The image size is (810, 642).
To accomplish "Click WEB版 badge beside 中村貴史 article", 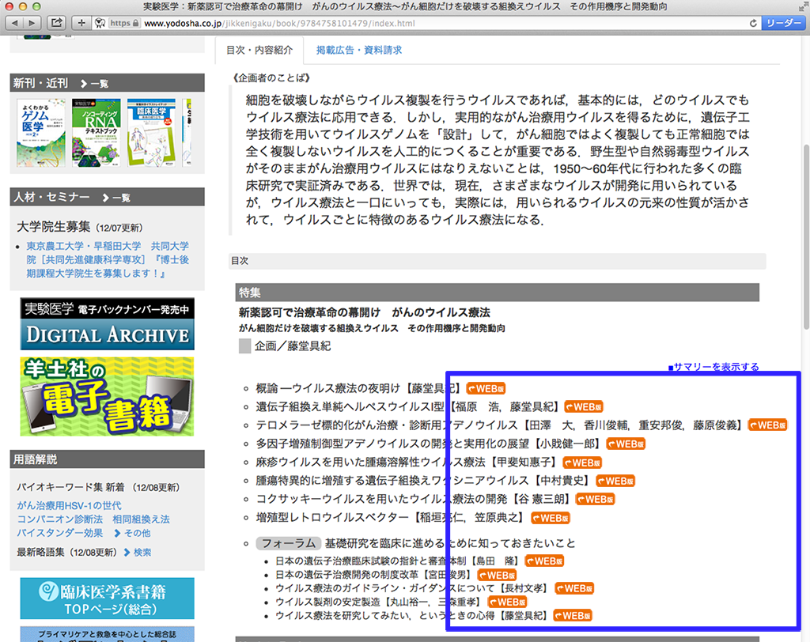I will coord(615,481).
